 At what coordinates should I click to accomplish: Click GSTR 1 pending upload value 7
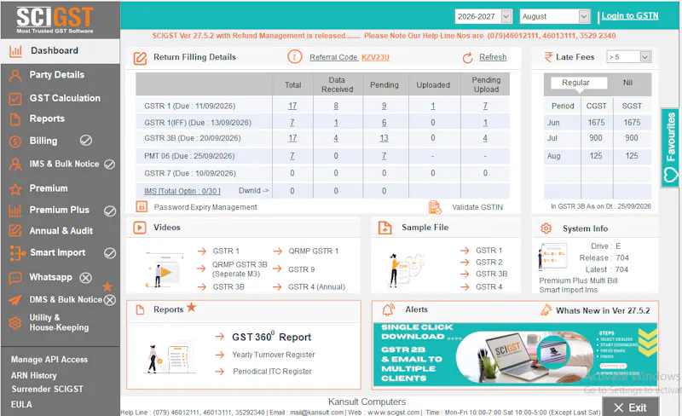coord(485,106)
